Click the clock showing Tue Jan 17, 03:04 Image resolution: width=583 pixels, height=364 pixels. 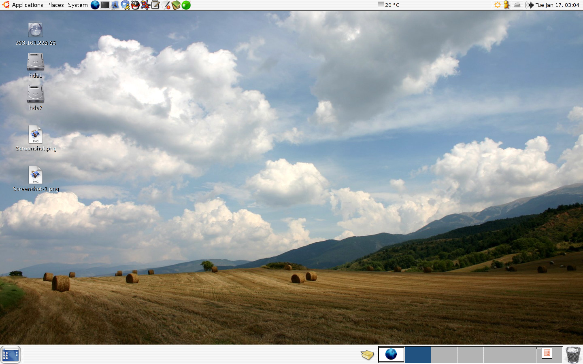(557, 5)
